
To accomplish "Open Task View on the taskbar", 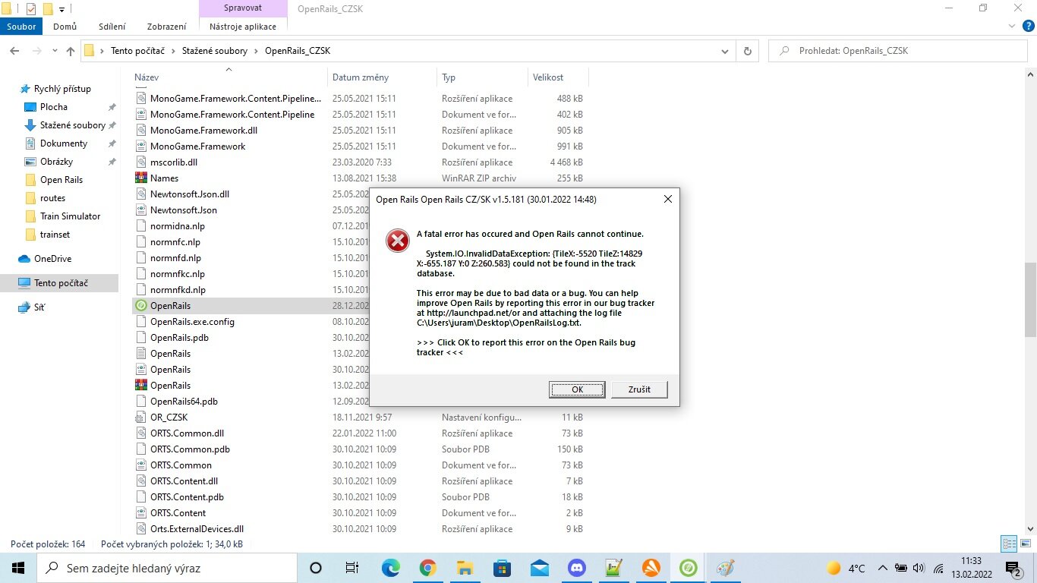I will click(352, 568).
